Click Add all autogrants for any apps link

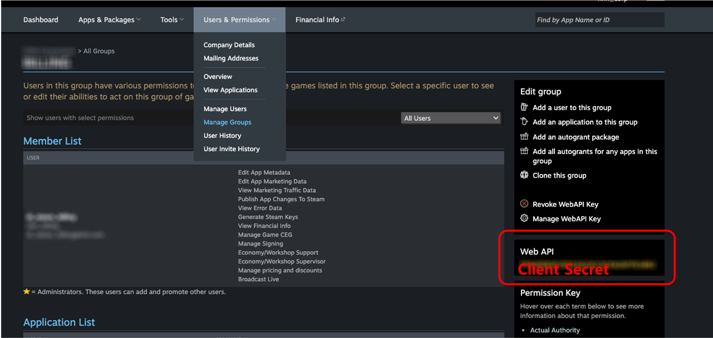(x=594, y=156)
